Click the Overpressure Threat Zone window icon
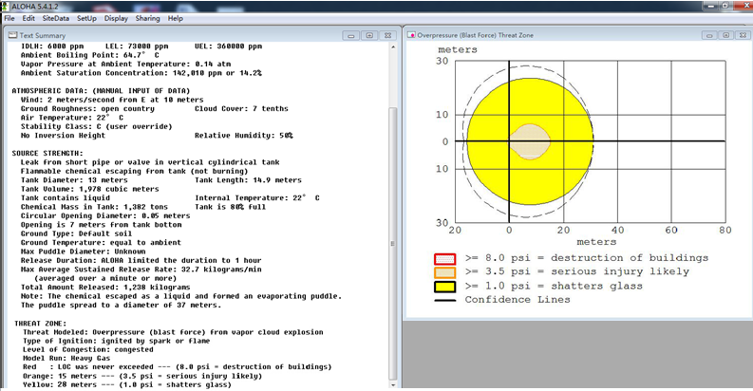The image size is (753, 391). pyautogui.click(x=411, y=35)
